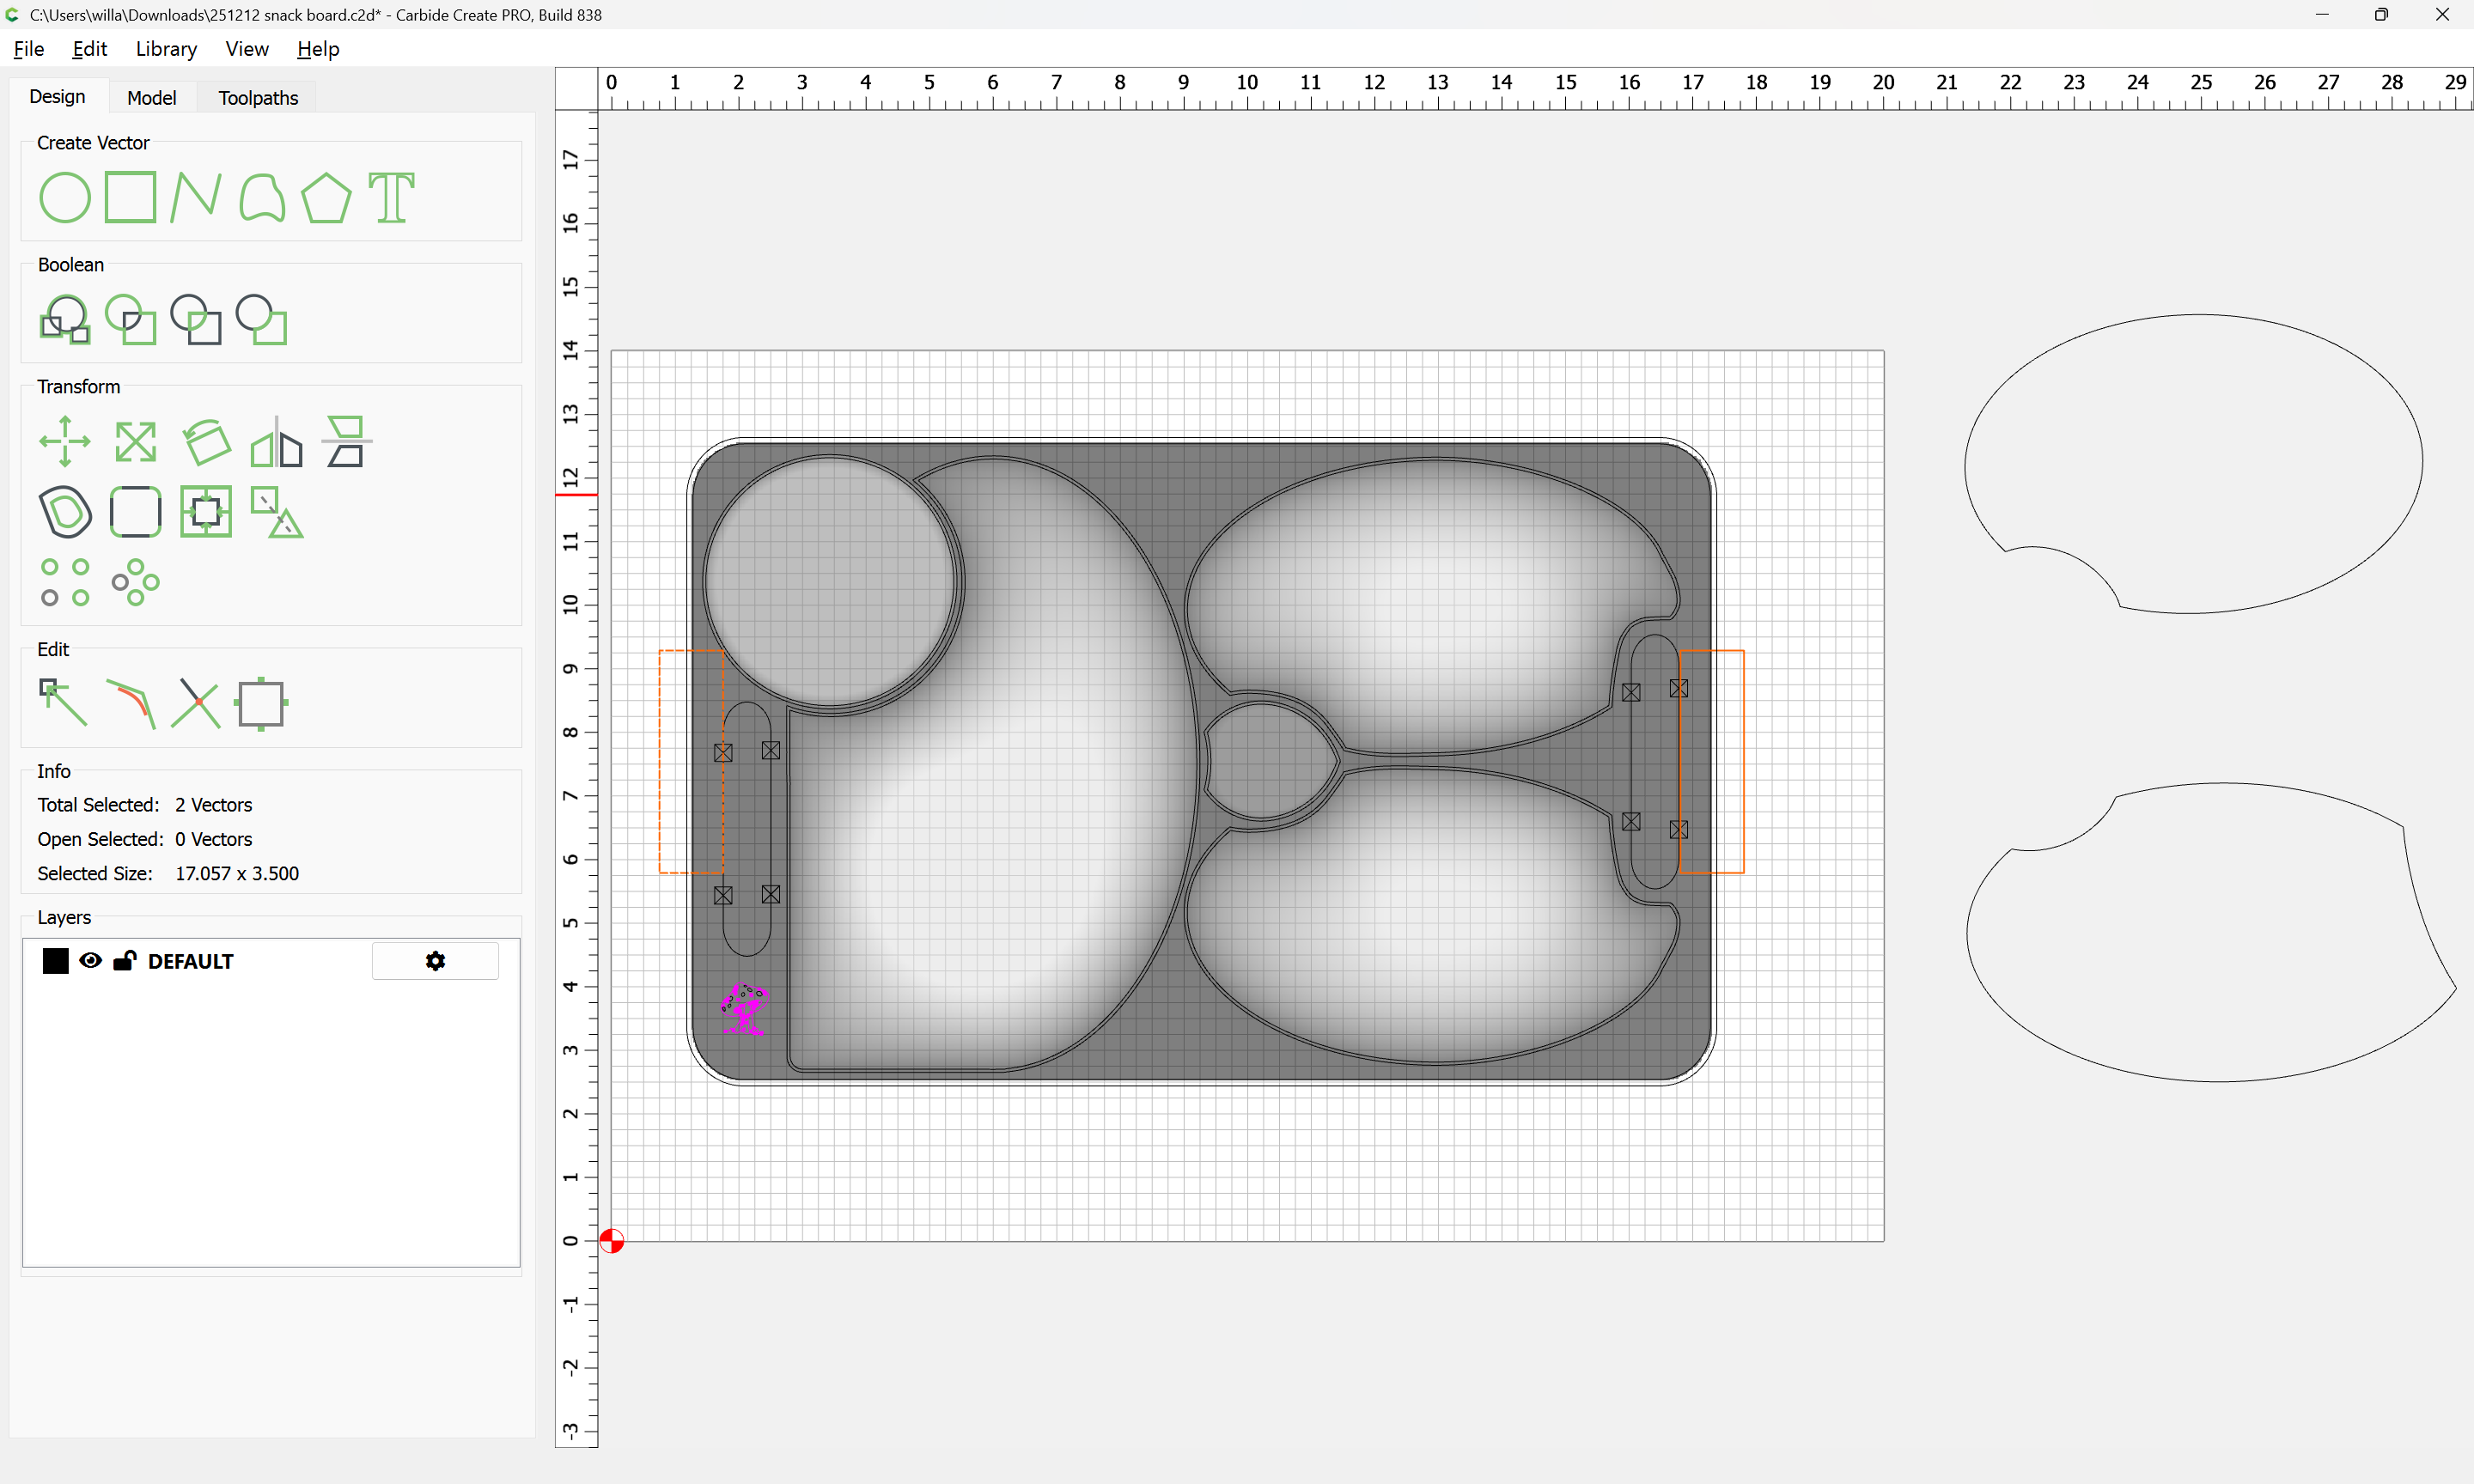
Task: Select the Create Rectangle tool
Action: 130,197
